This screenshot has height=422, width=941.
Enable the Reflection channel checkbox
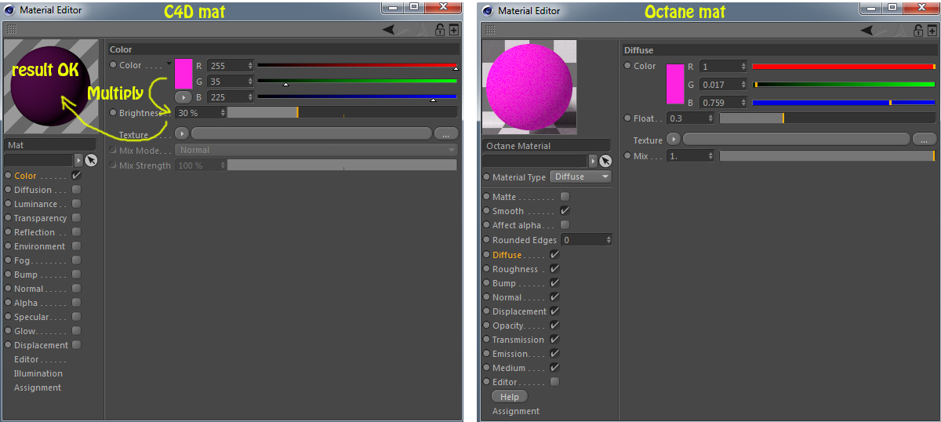pos(76,231)
